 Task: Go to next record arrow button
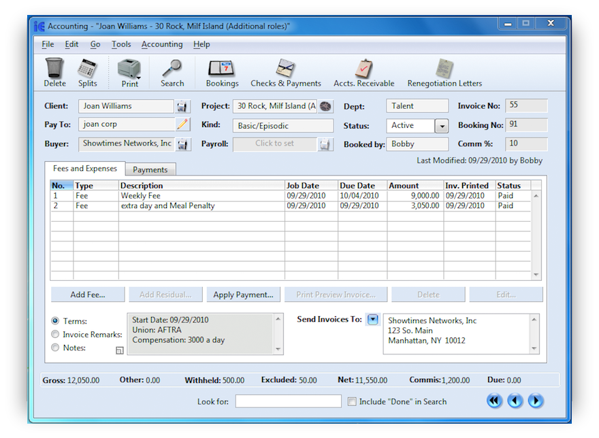(x=536, y=401)
